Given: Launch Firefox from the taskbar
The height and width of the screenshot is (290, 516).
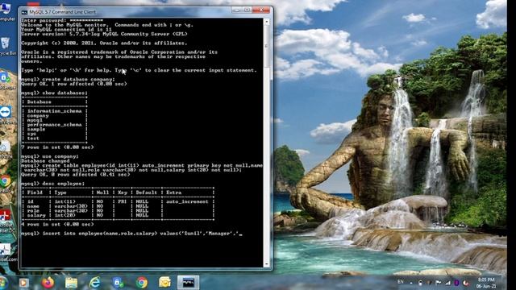Looking at the screenshot, I should 48,283.
